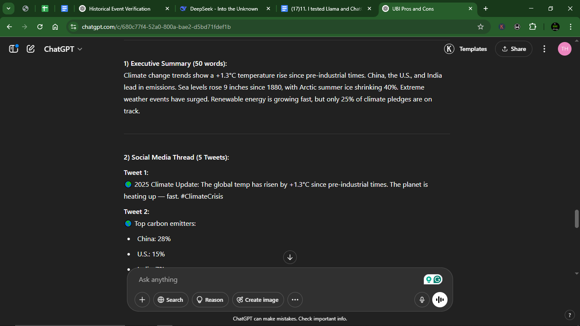This screenshot has width=580, height=326.
Task: Click the plus attach files button
Action: coord(142,300)
